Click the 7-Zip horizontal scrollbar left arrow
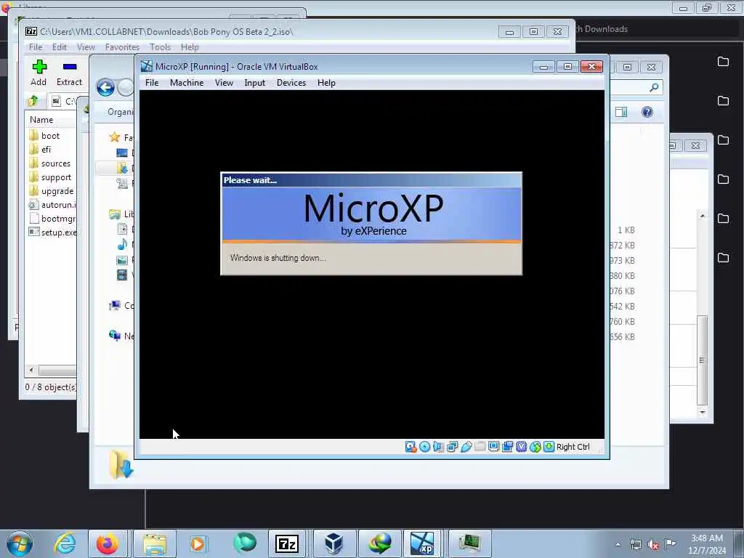The image size is (744, 558). click(x=31, y=370)
